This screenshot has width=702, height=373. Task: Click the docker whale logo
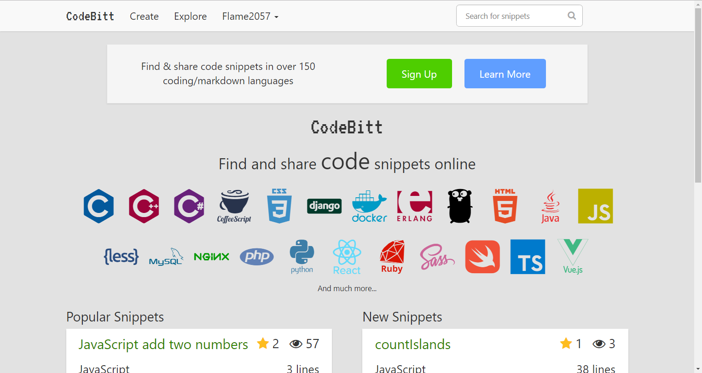coord(370,206)
